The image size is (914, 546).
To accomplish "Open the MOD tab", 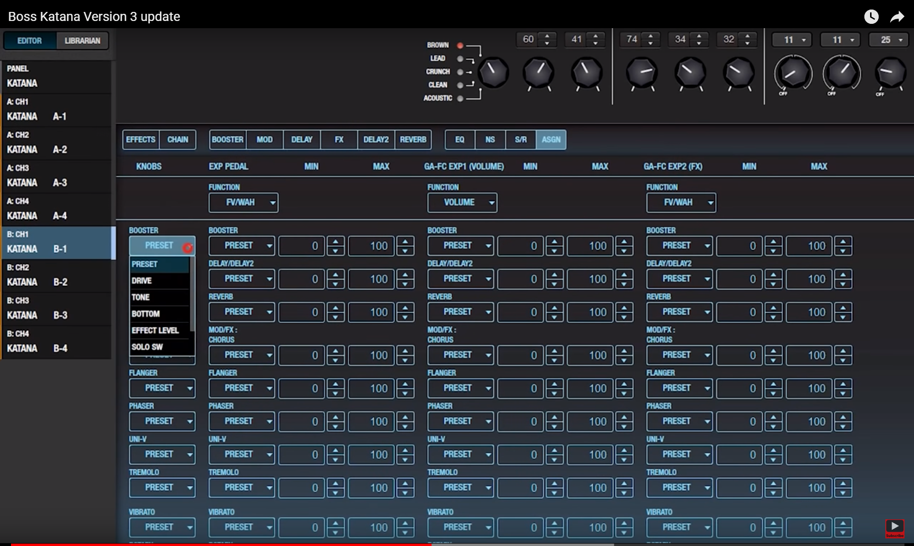I will click(265, 140).
